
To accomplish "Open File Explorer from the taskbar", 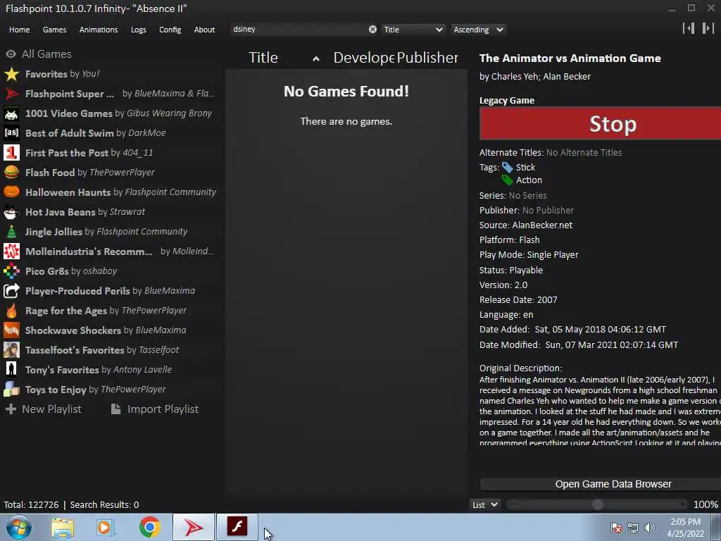I will (63, 528).
